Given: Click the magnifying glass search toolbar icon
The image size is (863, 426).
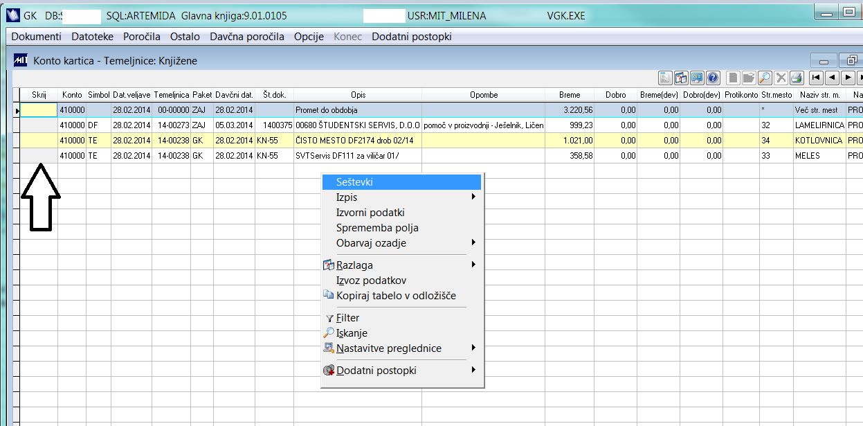Looking at the screenshot, I should point(765,78).
